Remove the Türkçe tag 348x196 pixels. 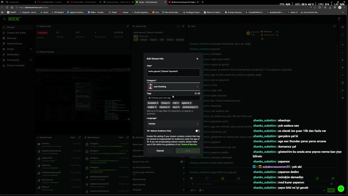click(169, 103)
